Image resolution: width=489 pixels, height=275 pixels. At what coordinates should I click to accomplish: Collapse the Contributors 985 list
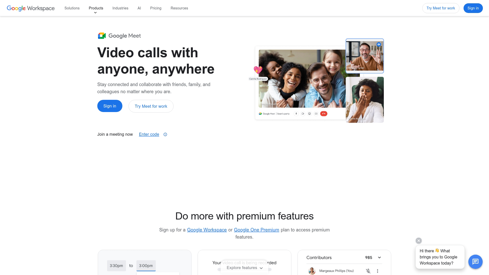379,257
